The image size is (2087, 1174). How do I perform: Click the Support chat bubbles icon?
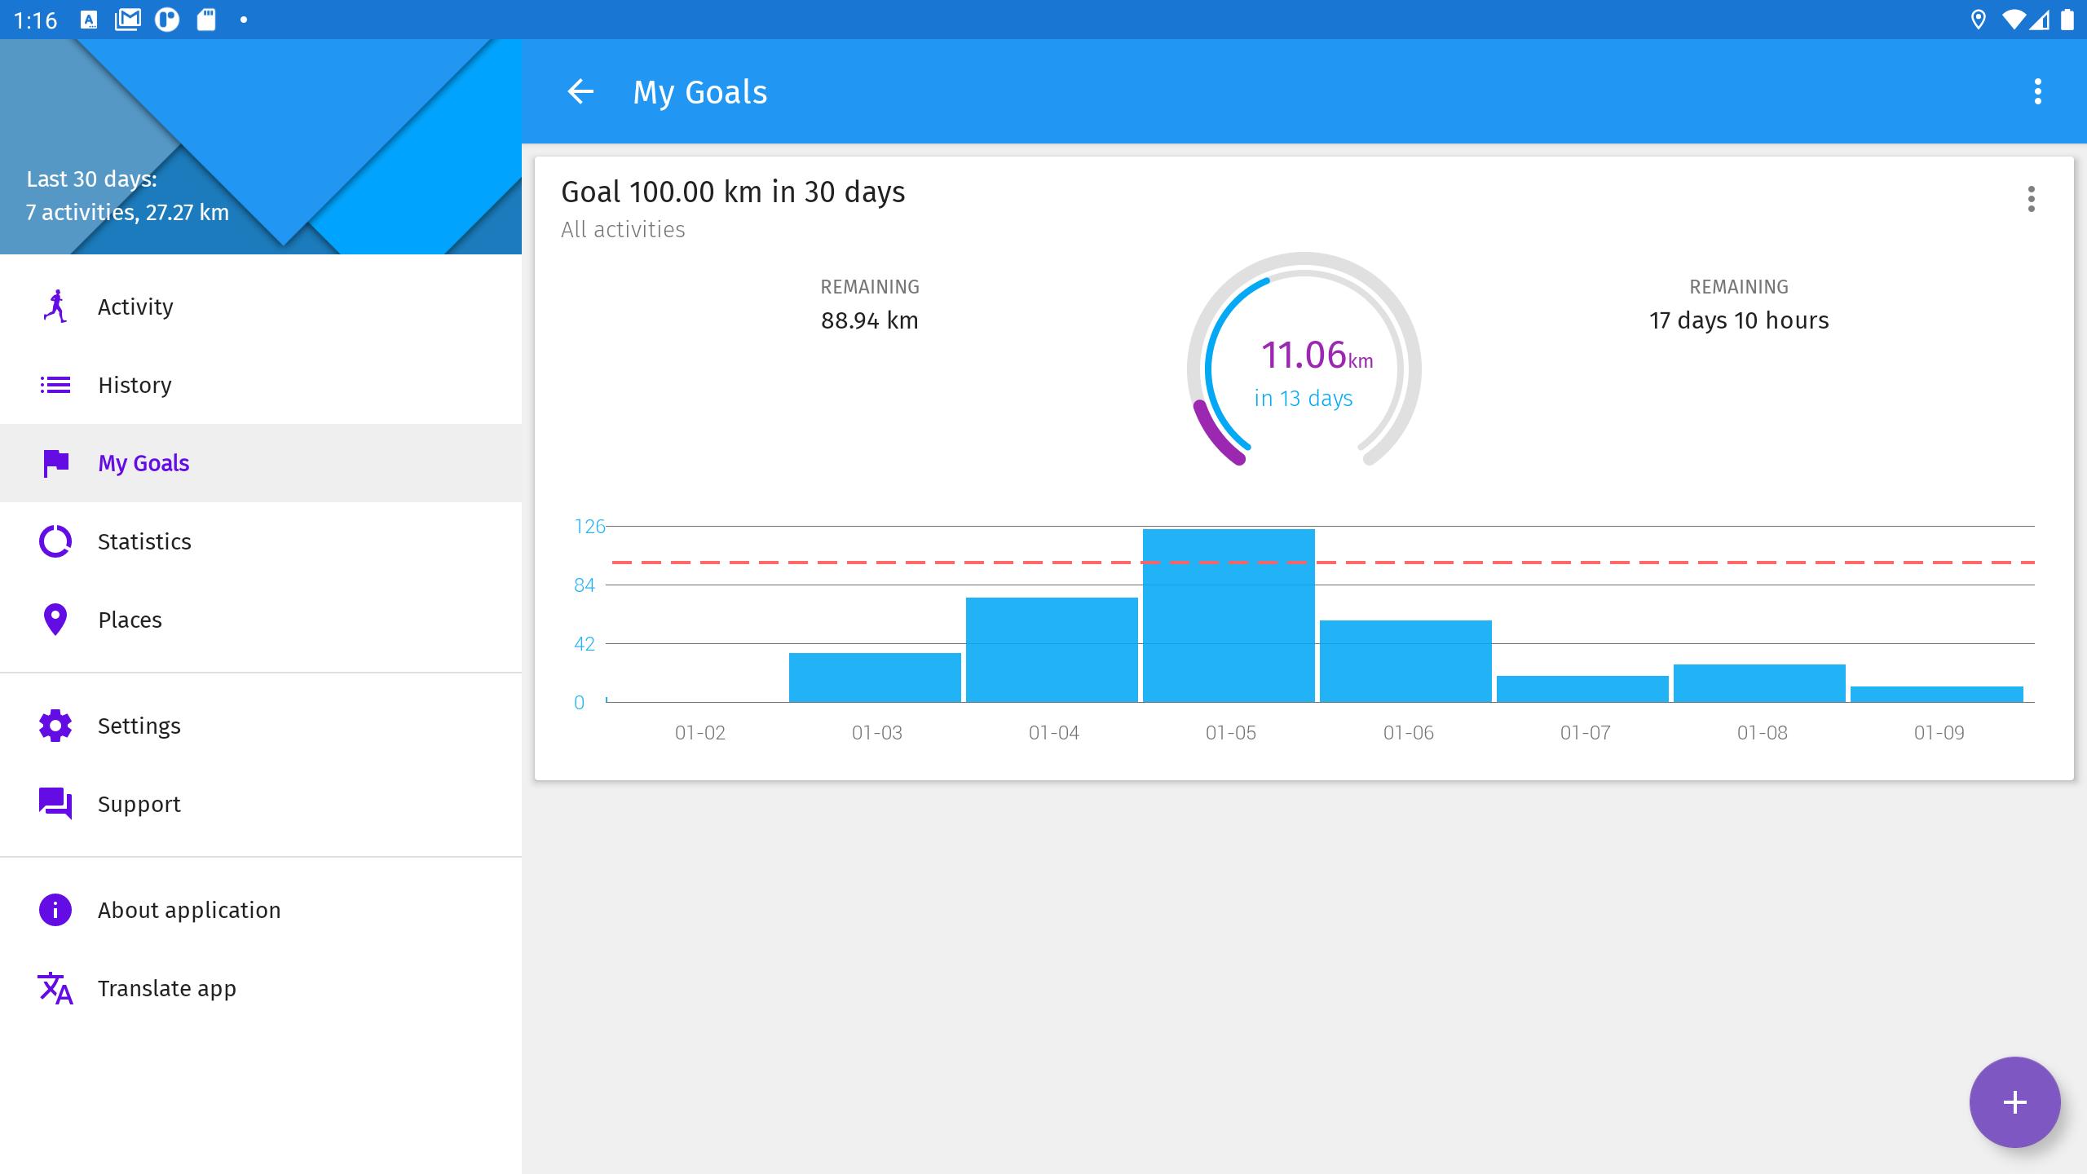point(55,804)
